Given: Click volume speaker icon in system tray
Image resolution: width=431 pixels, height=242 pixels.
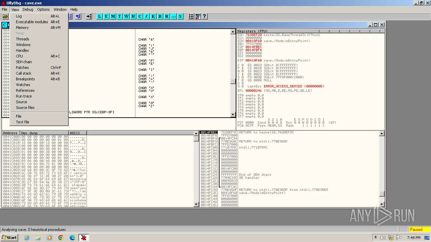Looking at the screenshot, I should tap(383, 238).
